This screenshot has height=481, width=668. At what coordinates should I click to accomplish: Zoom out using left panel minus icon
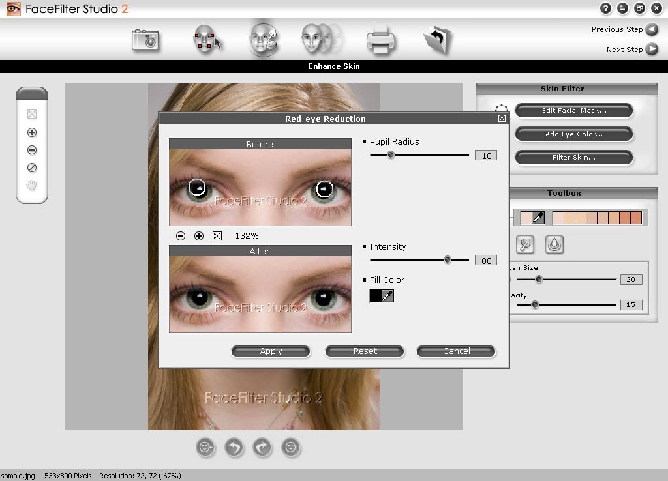(31, 150)
